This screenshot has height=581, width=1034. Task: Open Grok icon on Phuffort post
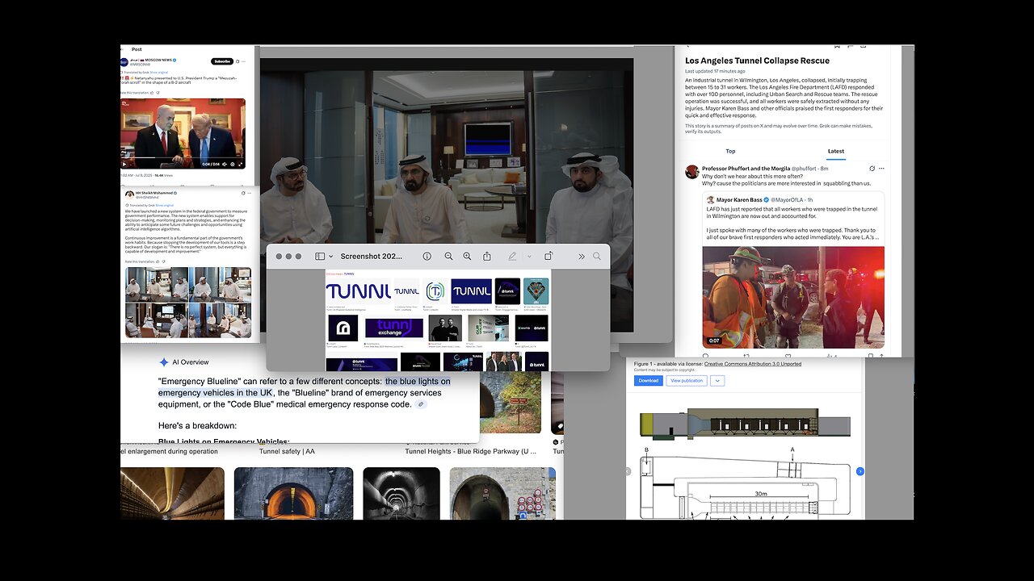tap(872, 169)
